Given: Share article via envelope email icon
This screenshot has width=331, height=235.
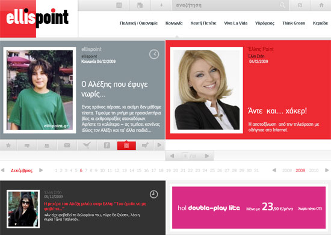Looking at the screenshot, I should coord(67,145).
